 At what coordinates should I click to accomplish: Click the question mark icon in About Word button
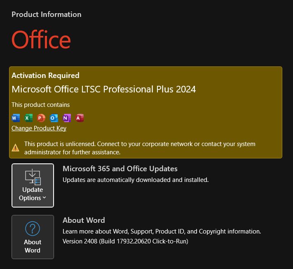[x=33, y=229]
